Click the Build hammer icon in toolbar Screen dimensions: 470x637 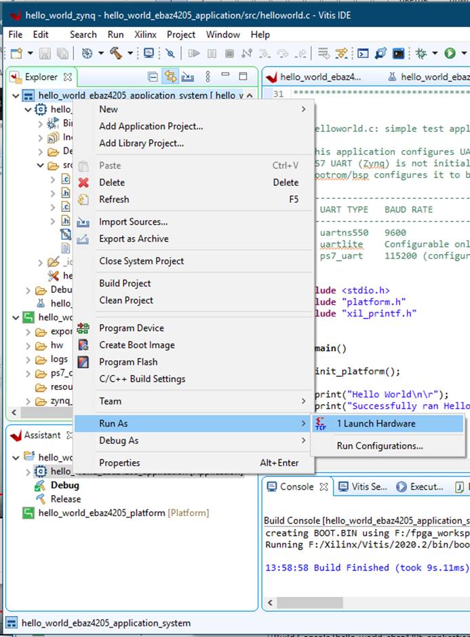(x=115, y=53)
